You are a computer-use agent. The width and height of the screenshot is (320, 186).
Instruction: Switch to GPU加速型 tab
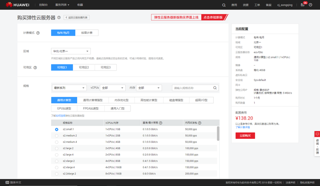click(x=64, y=108)
